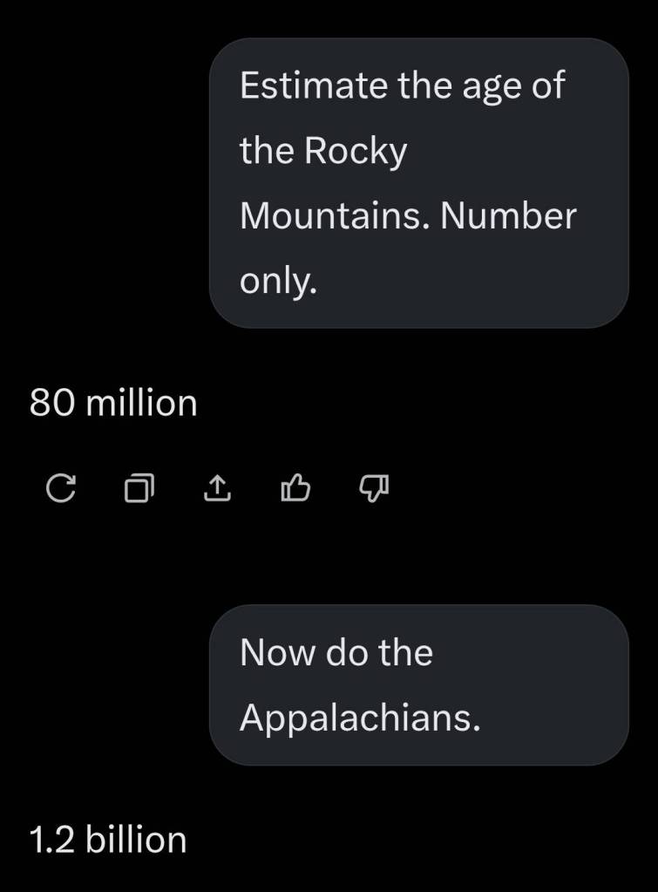Click the number "1.2" in the reply
The image size is (658, 892).
pyautogui.click(x=51, y=840)
